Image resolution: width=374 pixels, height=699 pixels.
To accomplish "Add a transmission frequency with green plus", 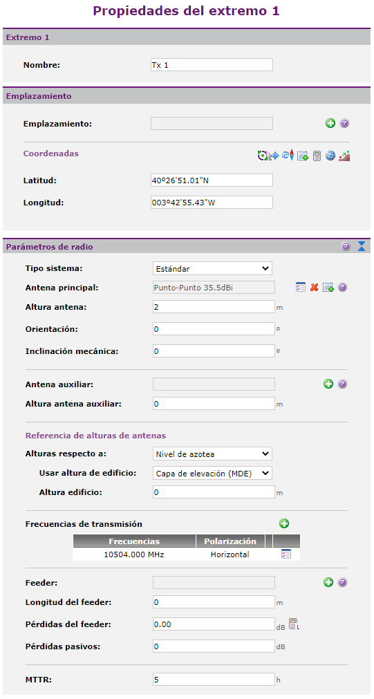I will tap(284, 524).
